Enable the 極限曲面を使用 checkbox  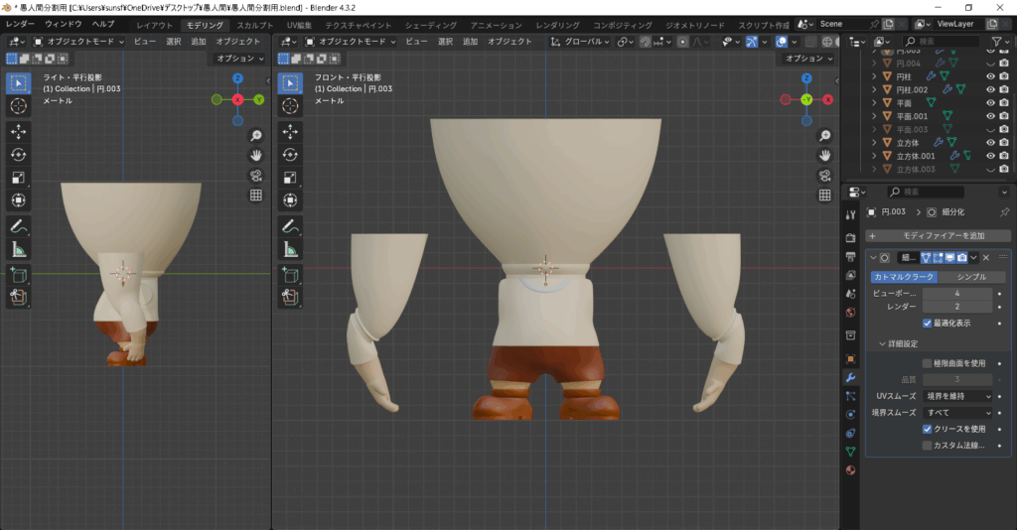[928, 363]
